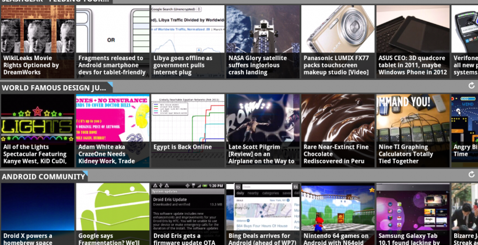Image resolution: width=478 pixels, height=245 pixels.
Task: Open NASA Glory satellite crash landing story
Action: 263,42
